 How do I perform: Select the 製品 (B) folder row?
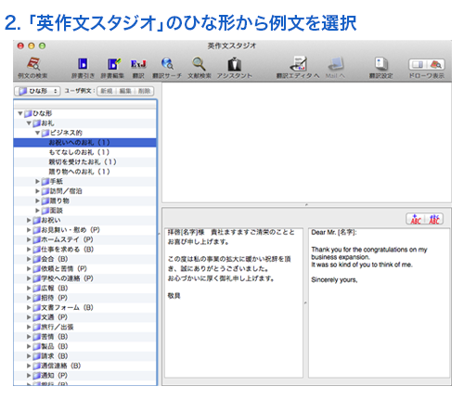pyautogui.click(x=85, y=346)
